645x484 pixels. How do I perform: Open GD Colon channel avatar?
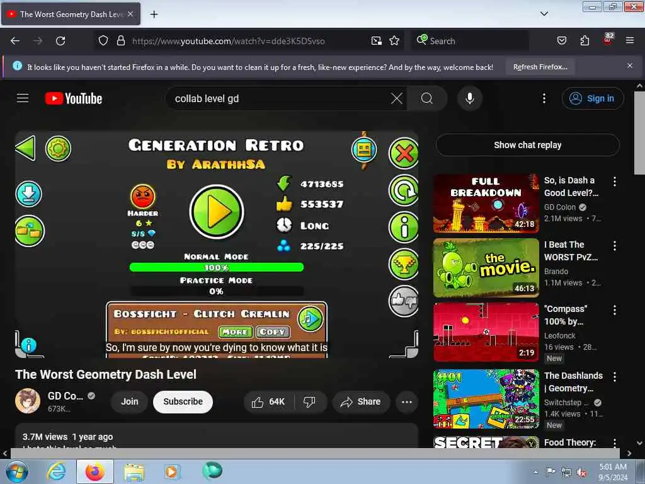(28, 401)
